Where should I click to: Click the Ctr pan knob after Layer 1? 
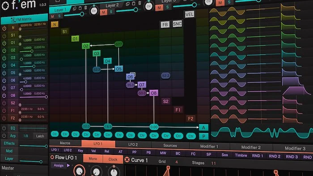(x=94, y=11)
